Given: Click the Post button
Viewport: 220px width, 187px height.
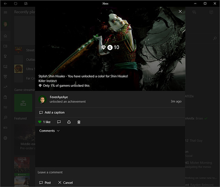Looking at the screenshot, I should point(45,183).
